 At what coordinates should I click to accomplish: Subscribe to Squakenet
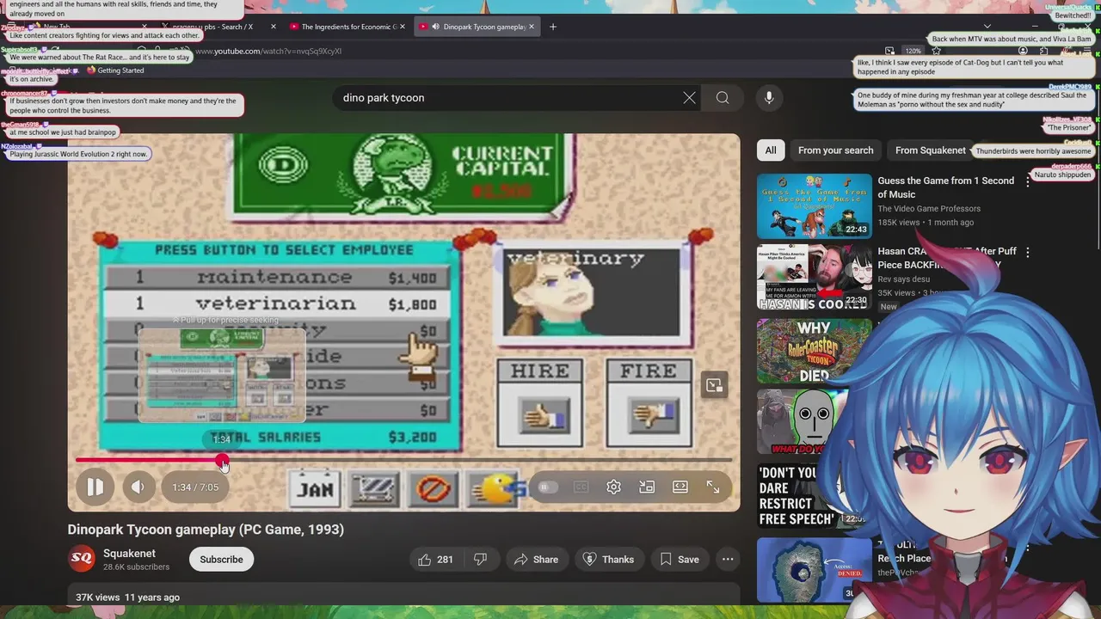coord(221,560)
